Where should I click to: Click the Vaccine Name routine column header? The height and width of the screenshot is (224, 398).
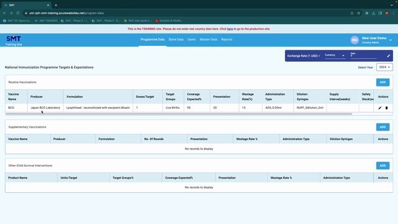[x=16, y=96]
